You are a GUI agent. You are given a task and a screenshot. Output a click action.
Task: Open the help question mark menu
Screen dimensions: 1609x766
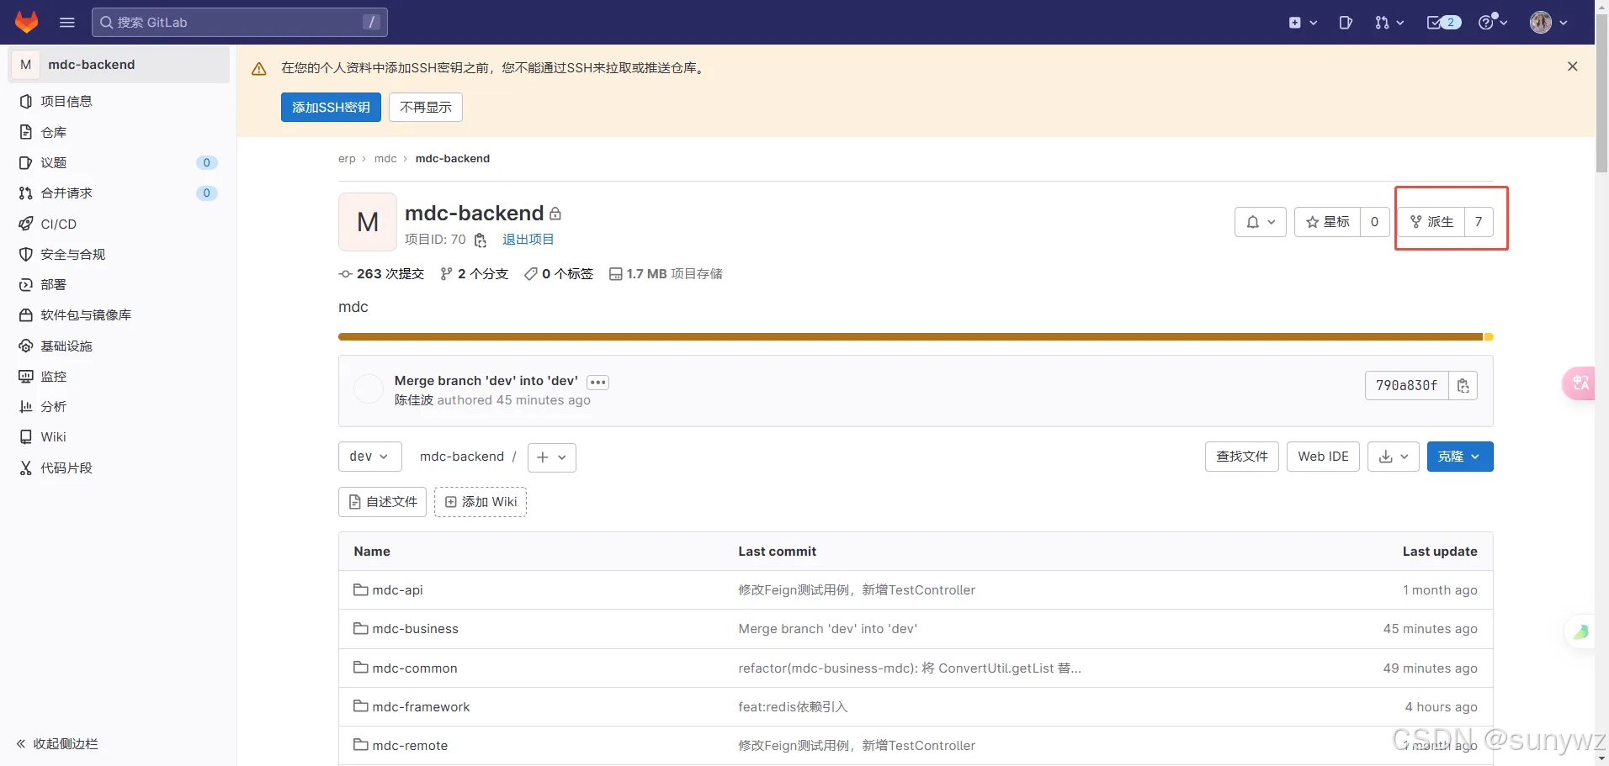[1493, 23]
